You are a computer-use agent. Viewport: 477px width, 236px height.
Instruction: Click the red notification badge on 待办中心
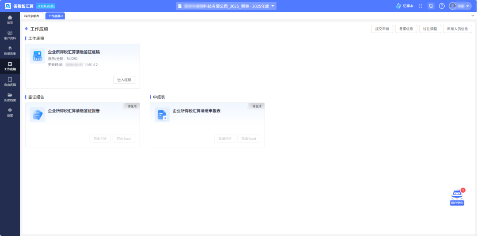coord(463,190)
